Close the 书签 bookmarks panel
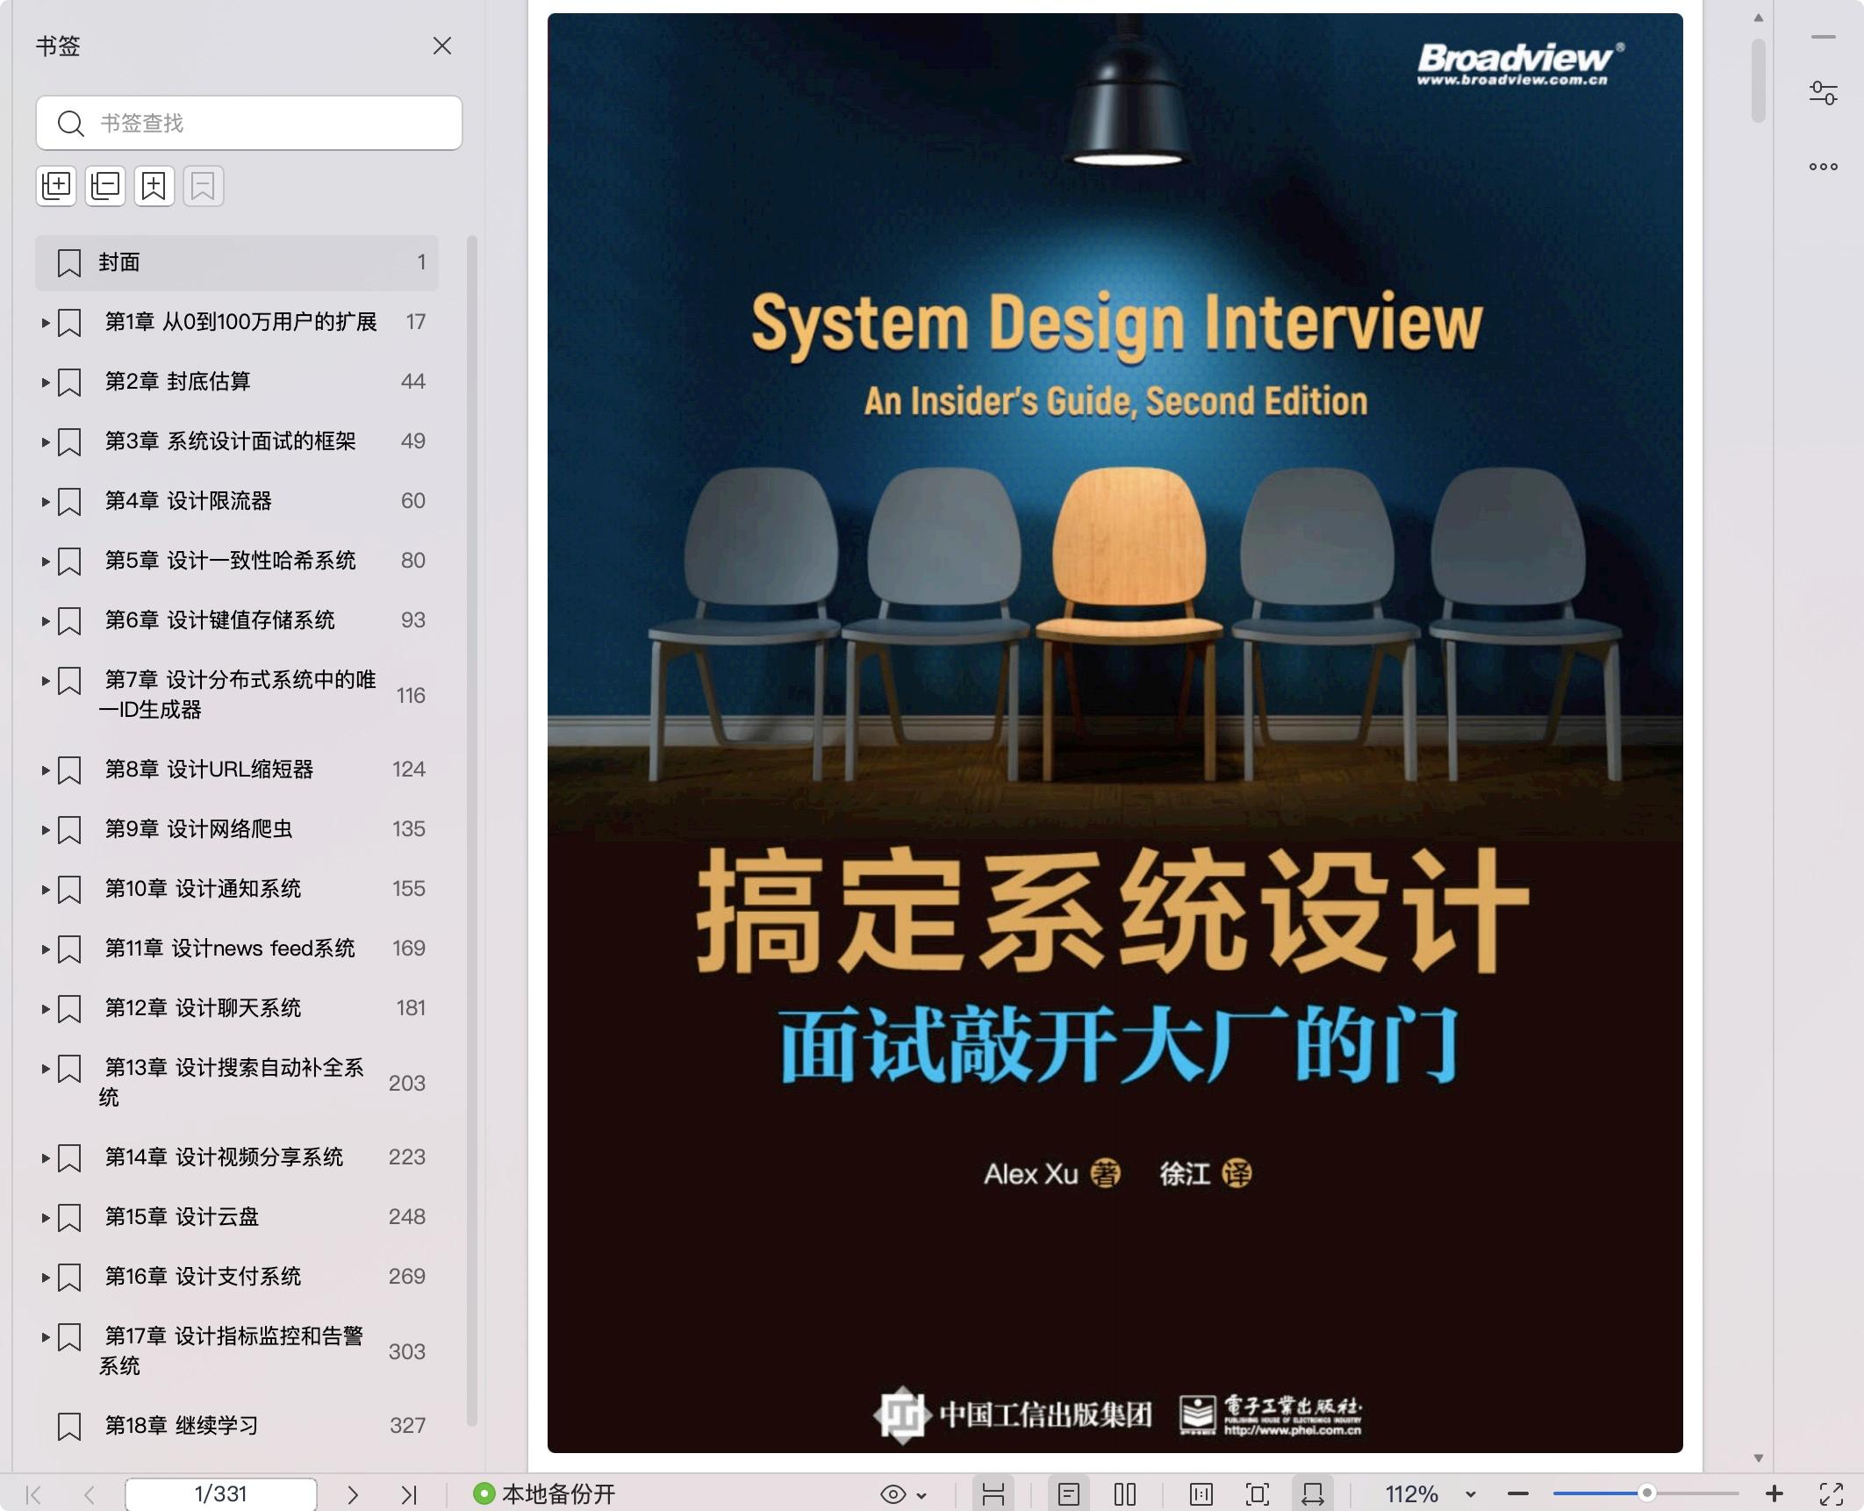This screenshot has width=1864, height=1511. pyautogui.click(x=442, y=46)
